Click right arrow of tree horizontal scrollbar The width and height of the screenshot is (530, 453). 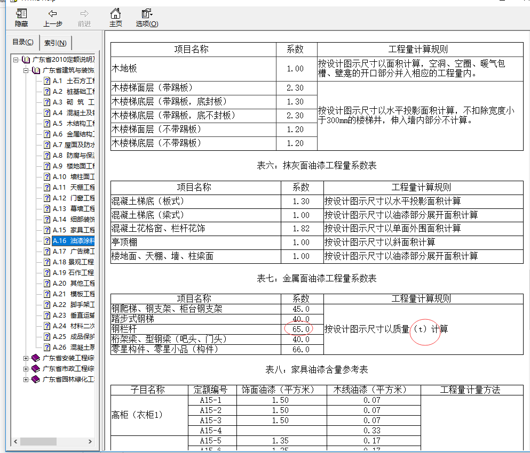[90, 441]
